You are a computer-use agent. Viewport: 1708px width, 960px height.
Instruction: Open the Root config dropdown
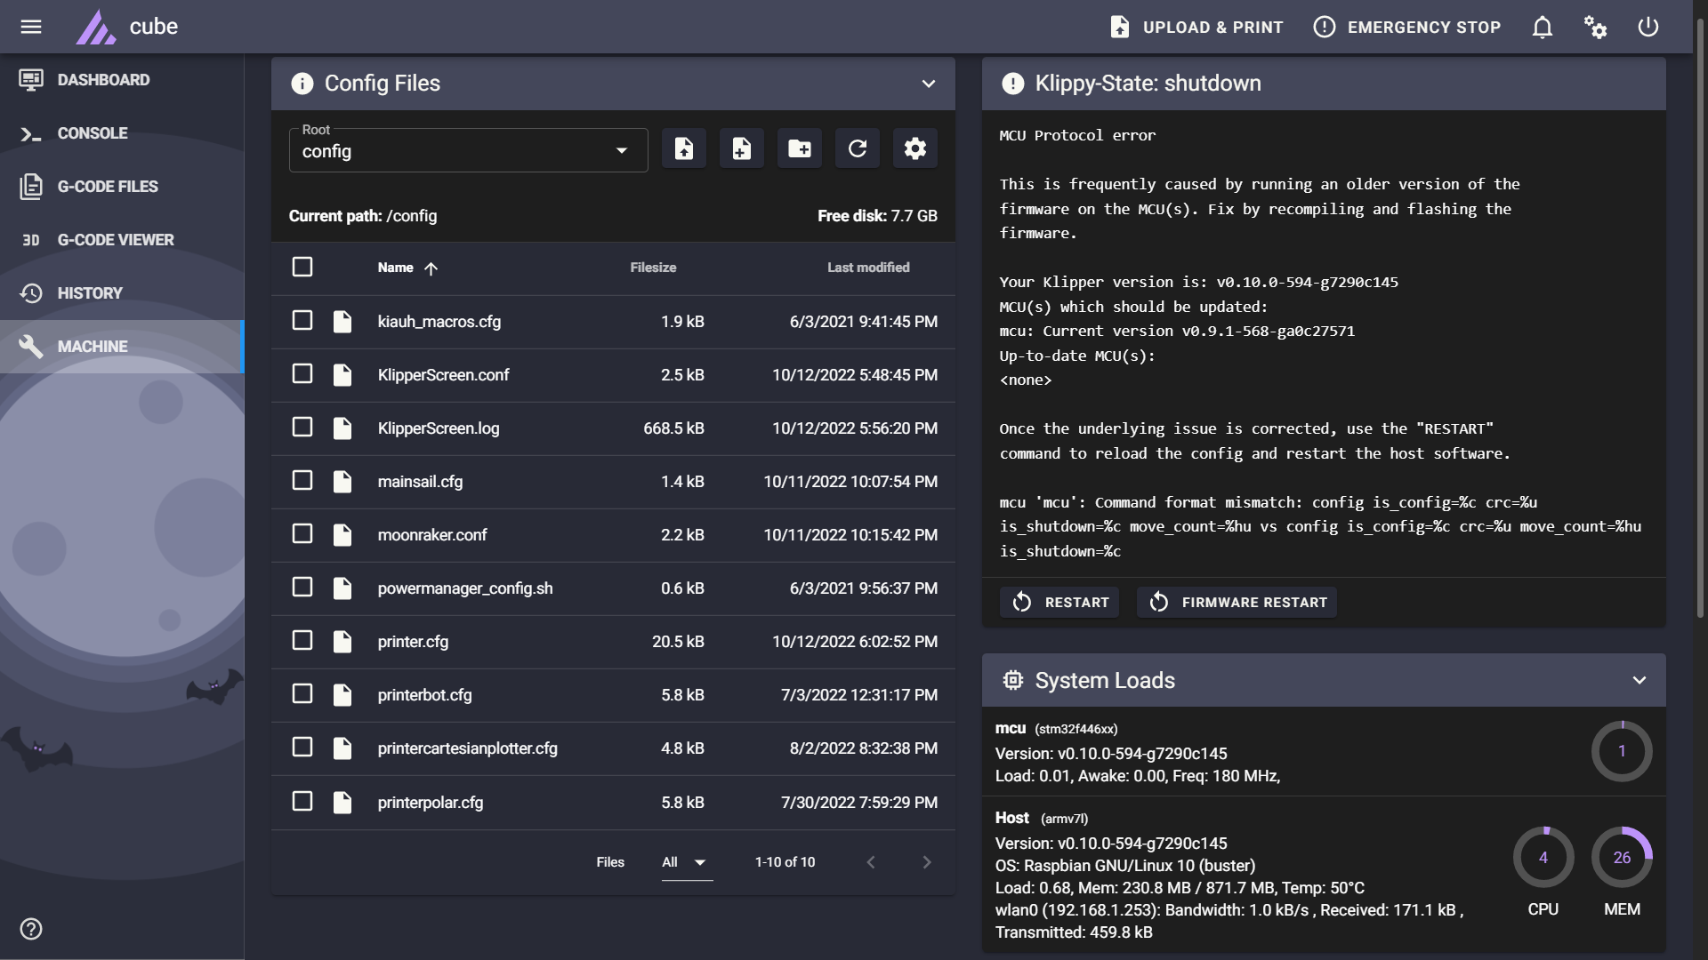tap(468, 150)
